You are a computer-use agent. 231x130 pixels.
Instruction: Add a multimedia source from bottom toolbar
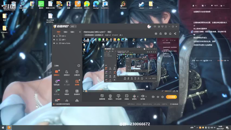(x=126, y=97)
